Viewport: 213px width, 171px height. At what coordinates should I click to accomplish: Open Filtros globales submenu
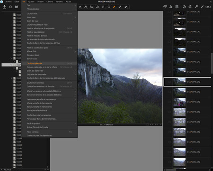50,9
